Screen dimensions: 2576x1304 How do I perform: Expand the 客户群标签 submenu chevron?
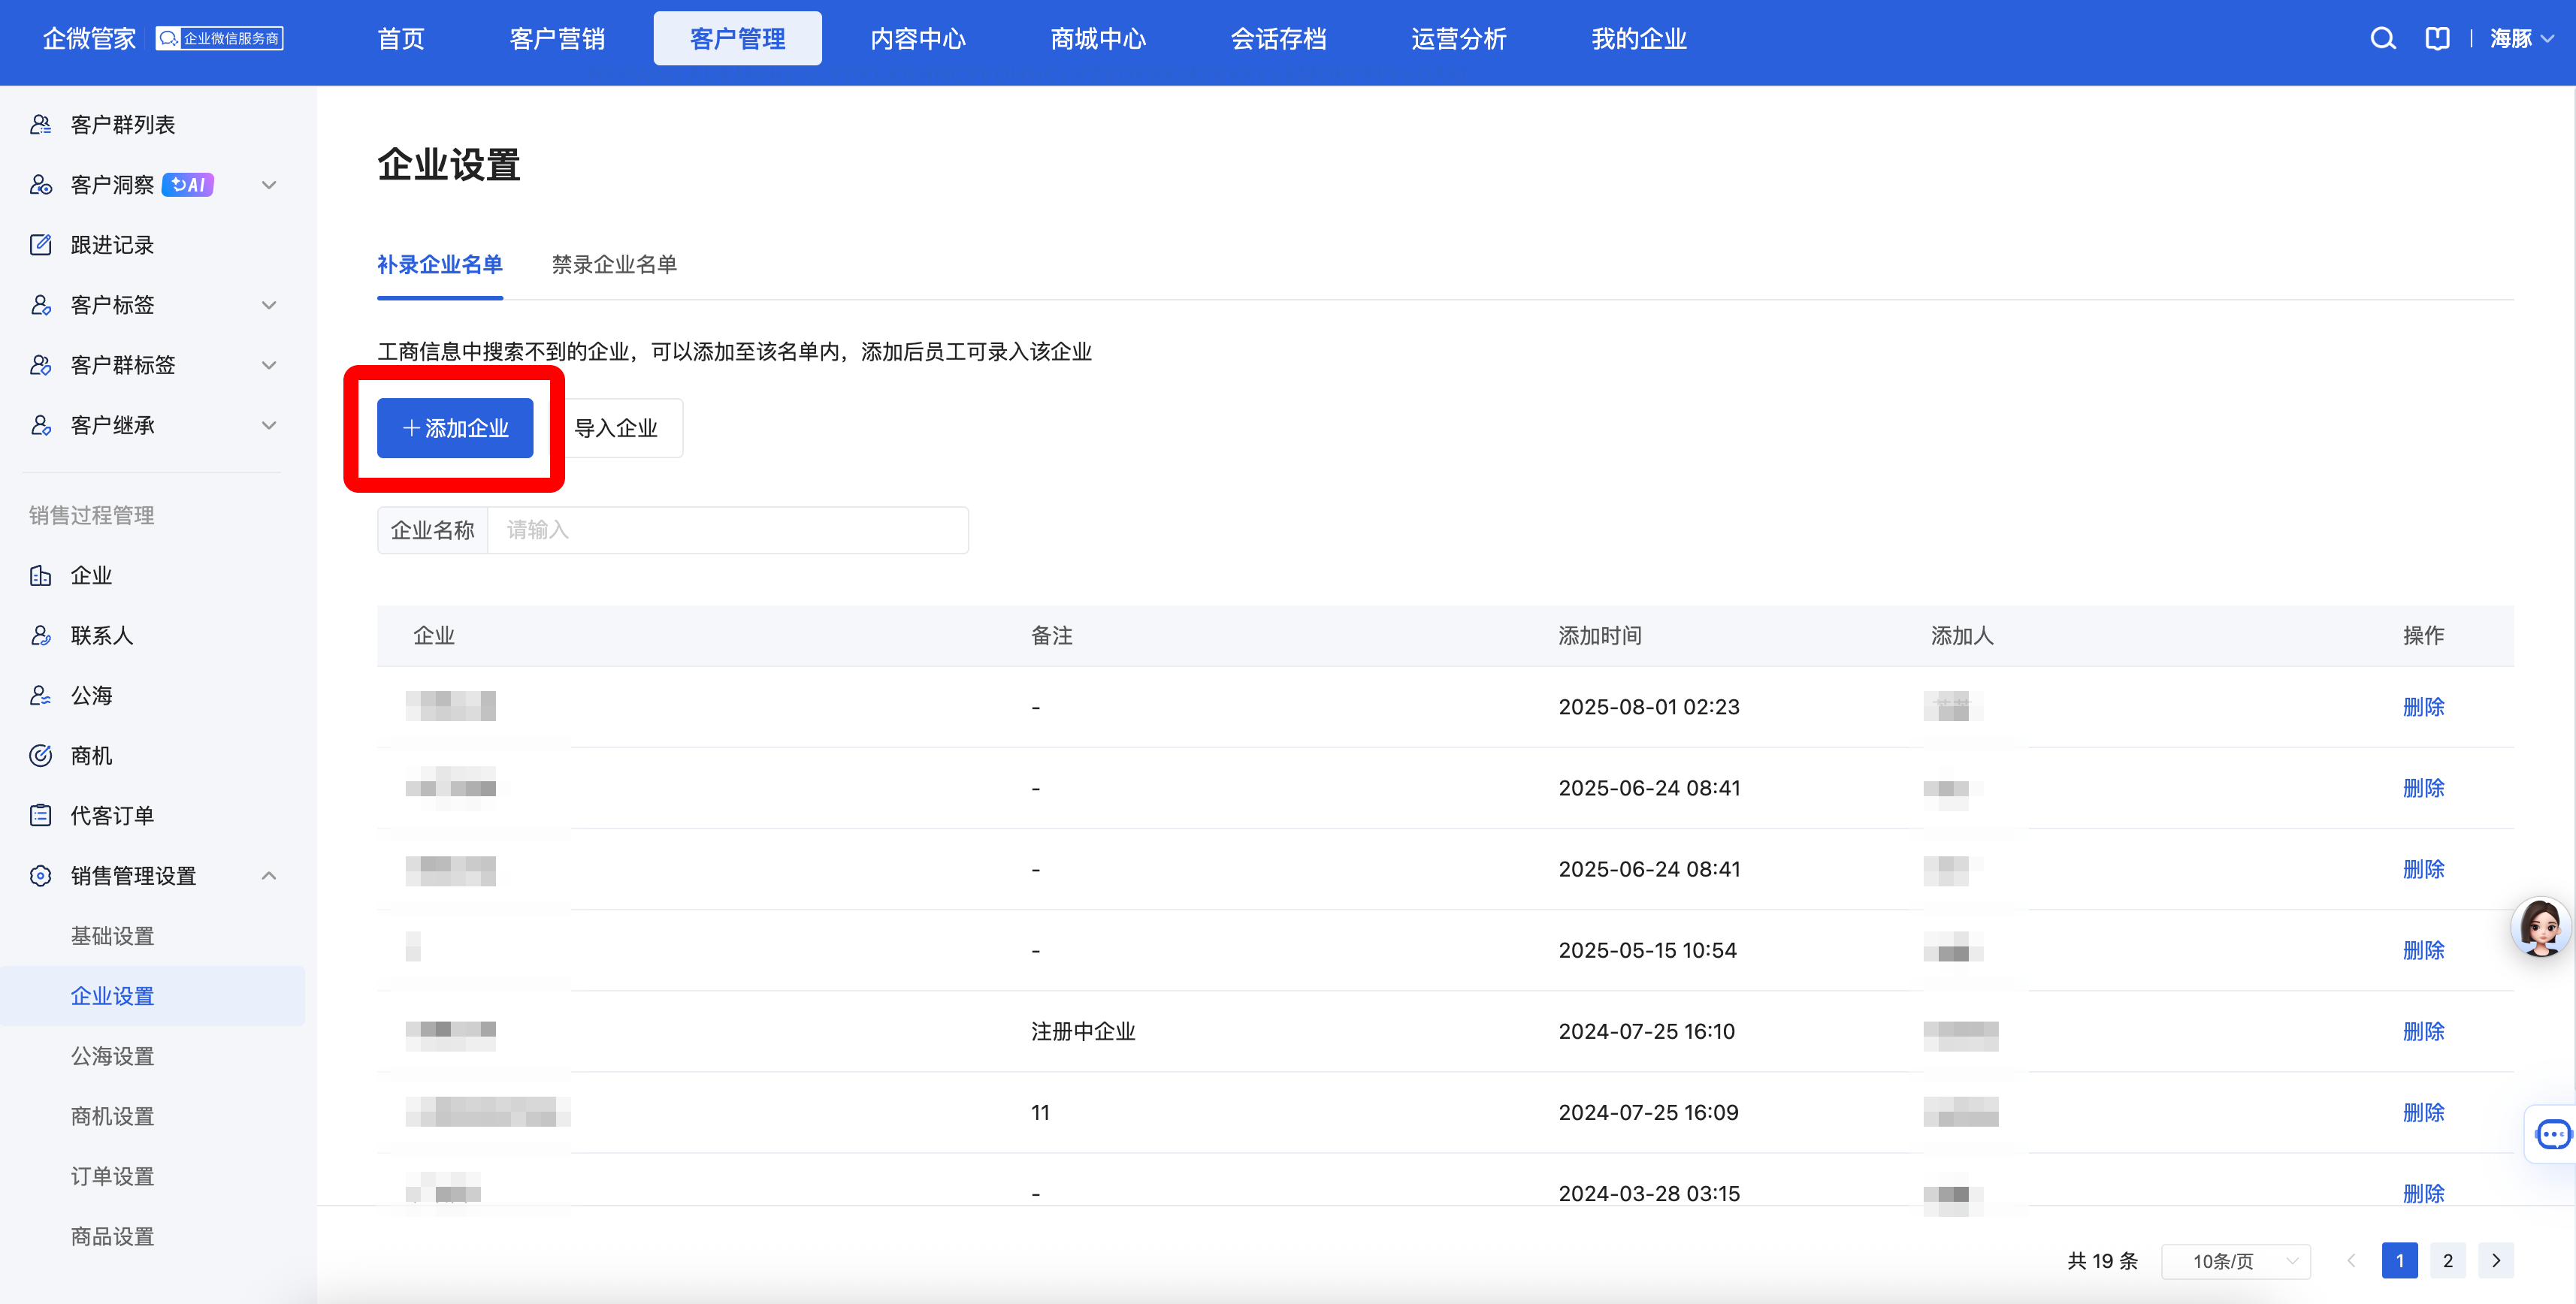click(x=268, y=365)
